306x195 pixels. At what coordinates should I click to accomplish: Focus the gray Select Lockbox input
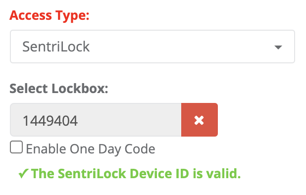(x=96, y=120)
